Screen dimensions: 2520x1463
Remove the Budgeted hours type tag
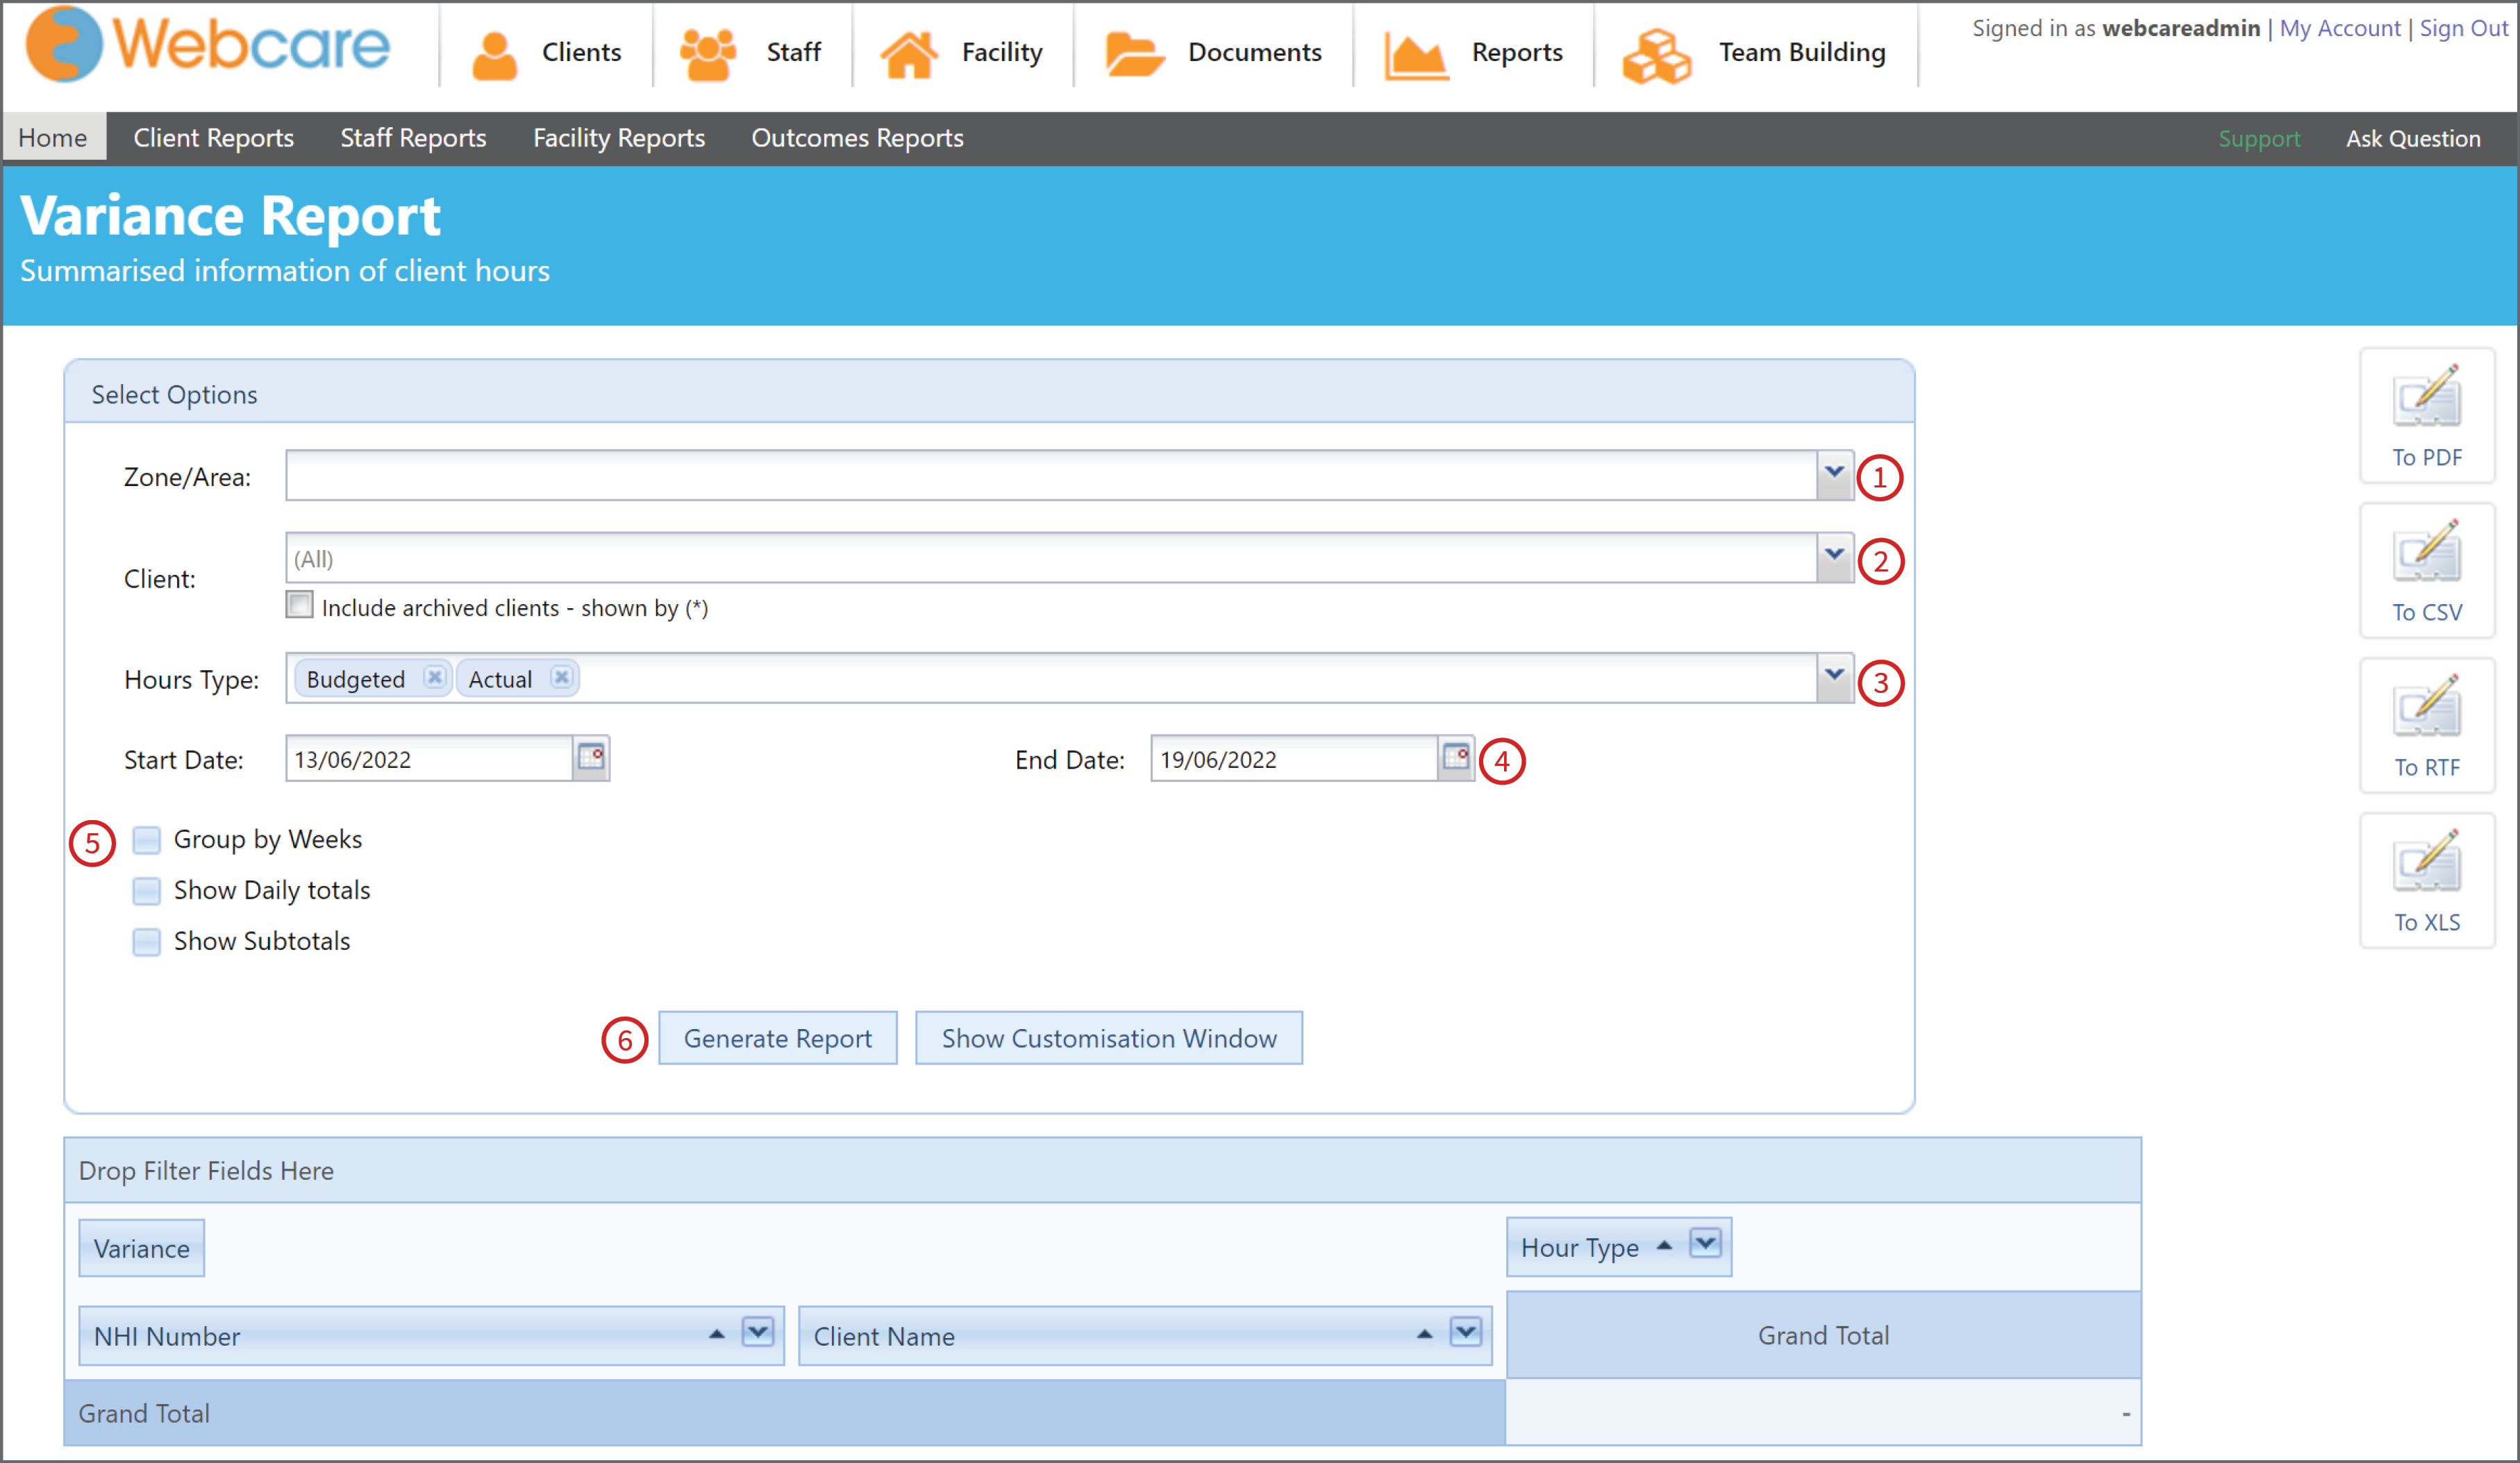pos(434,678)
